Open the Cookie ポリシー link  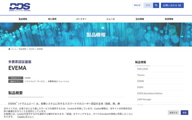coord(25,117)
